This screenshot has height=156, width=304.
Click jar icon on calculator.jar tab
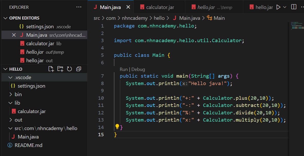(x=142, y=7)
